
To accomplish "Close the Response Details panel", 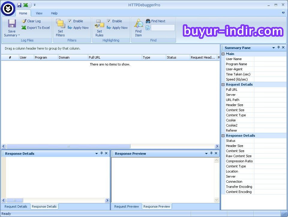I will coord(106,153).
